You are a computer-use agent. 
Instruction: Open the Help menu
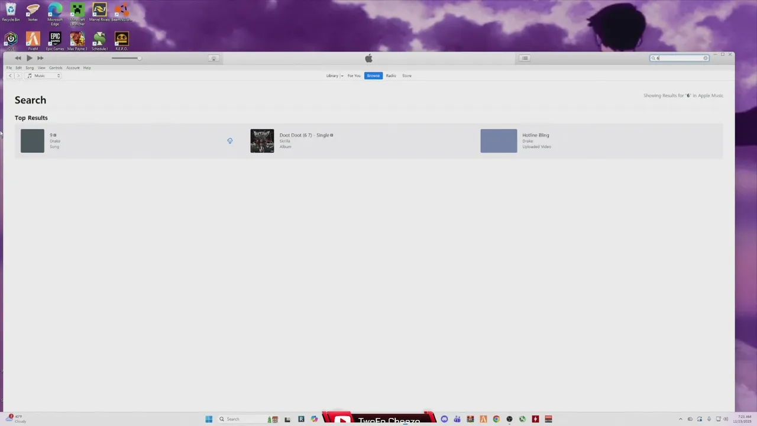tap(87, 67)
